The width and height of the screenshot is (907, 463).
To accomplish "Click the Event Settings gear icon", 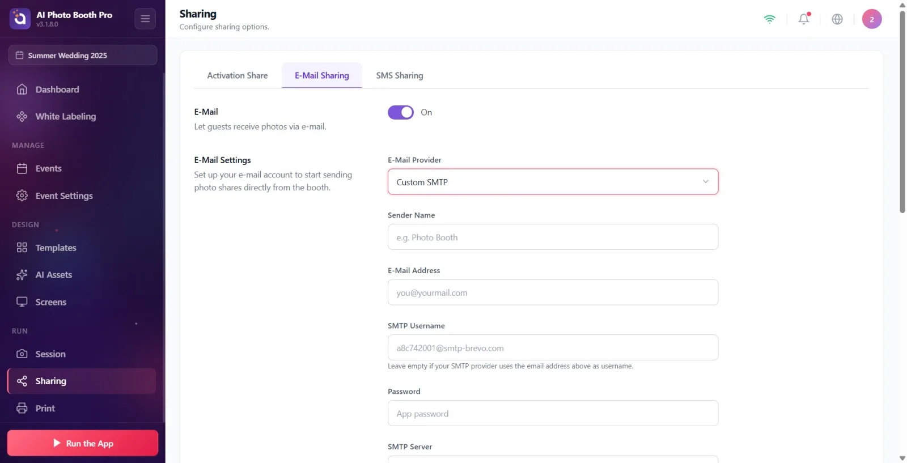I will pyautogui.click(x=22, y=196).
